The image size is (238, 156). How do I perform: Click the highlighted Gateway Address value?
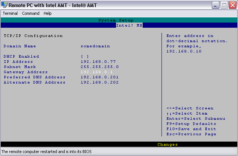pyautogui.click(x=96, y=72)
